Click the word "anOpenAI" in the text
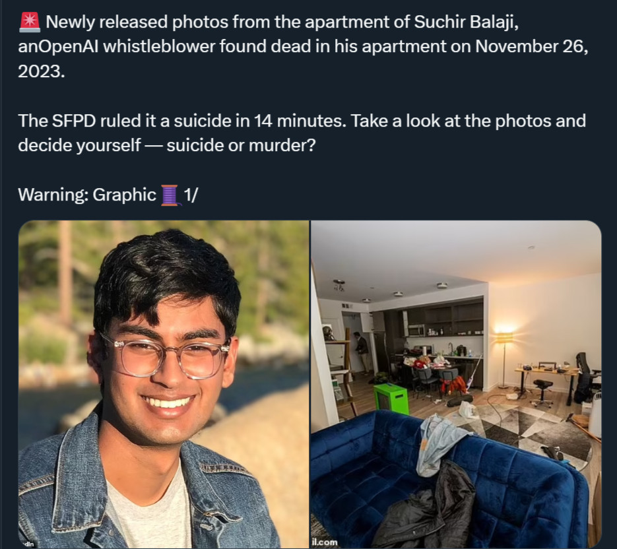The height and width of the screenshot is (549, 617). point(60,47)
